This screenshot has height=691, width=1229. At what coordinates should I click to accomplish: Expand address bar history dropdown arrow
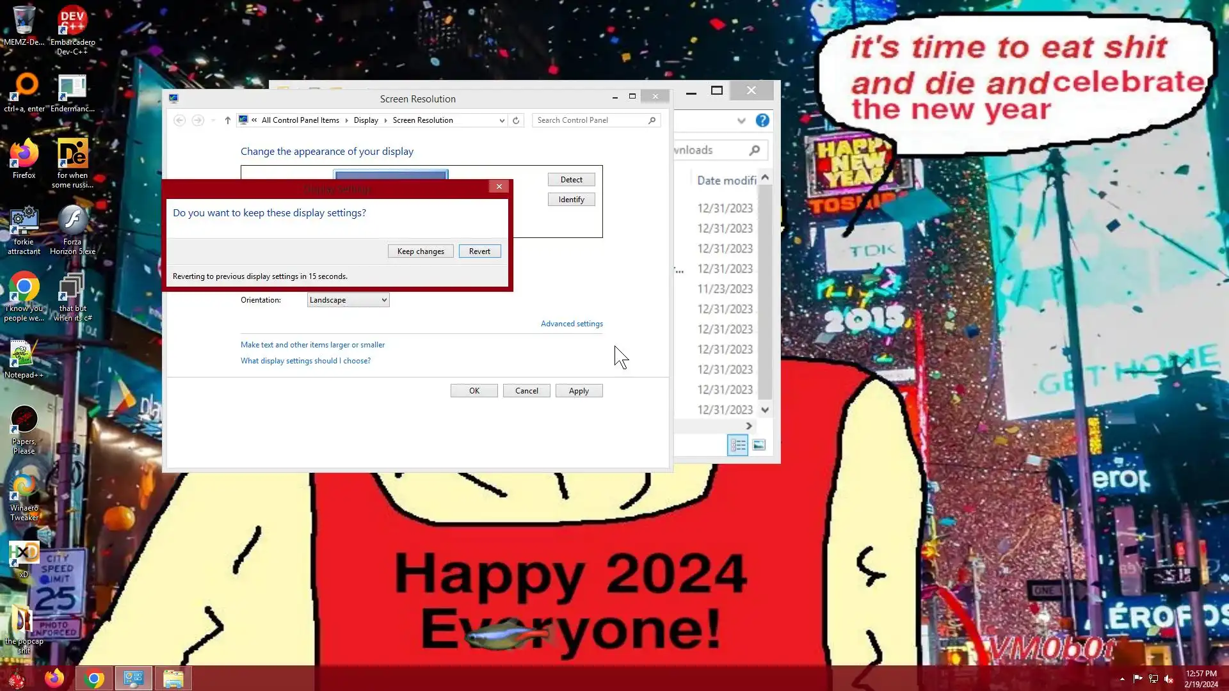pyautogui.click(x=502, y=120)
